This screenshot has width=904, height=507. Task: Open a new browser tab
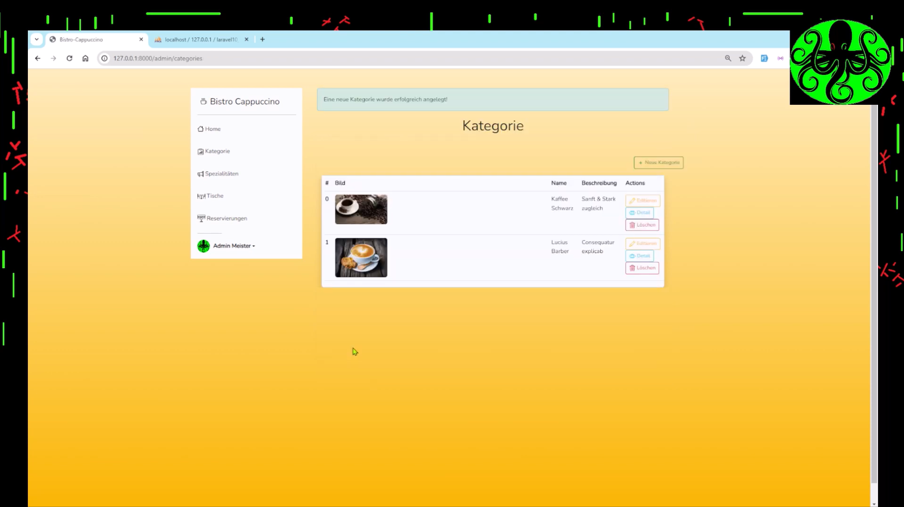click(x=263, y=40)
